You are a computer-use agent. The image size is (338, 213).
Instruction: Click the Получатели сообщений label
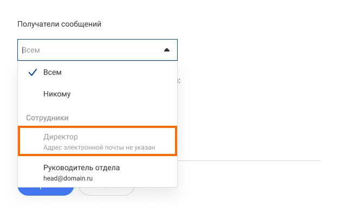point(59,24)
